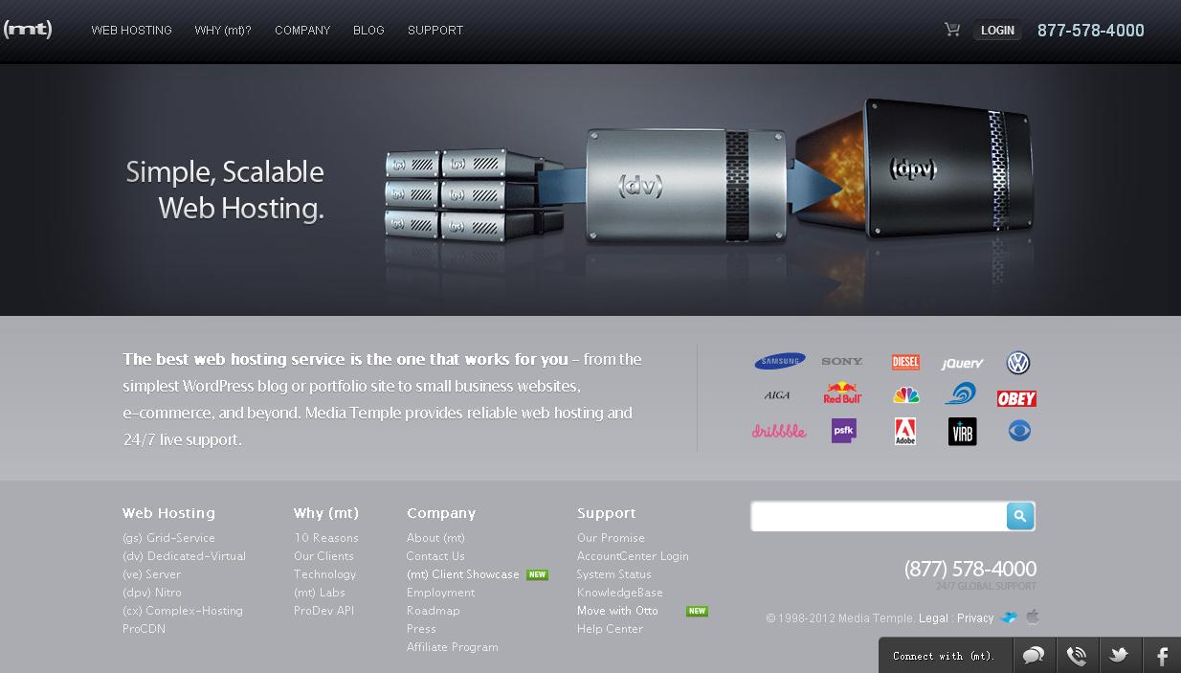This screenshot has height=673, width=1181.
Task: Click the NBC peacock logo
Action: click(905, 394)
